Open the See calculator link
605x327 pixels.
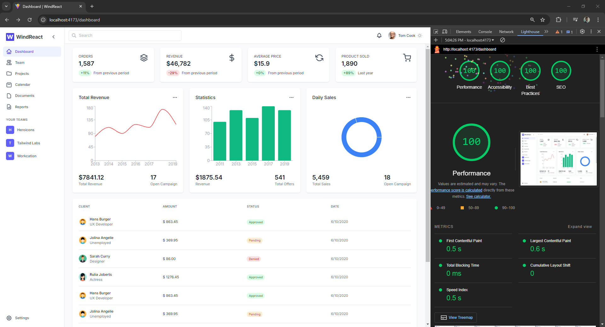[x=478, y=197]
